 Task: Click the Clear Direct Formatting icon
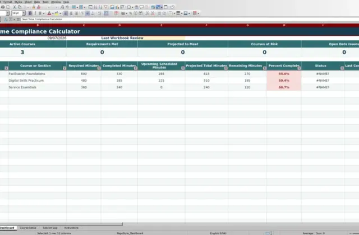tap(39, 7)
